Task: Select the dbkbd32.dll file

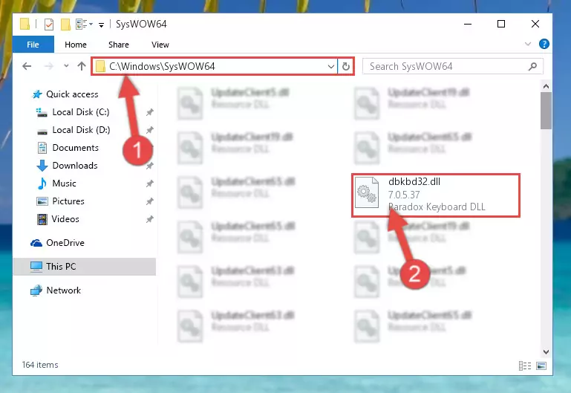Action: click(436, 195)
